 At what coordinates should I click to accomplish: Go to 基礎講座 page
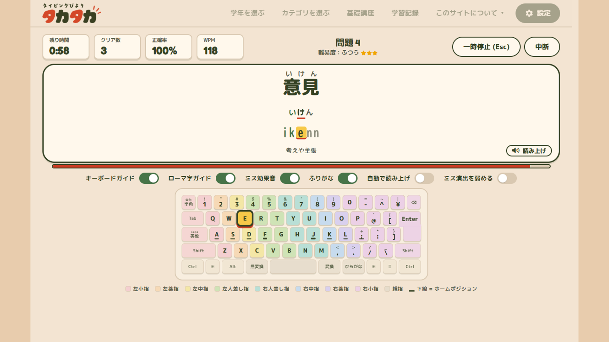coord(360,13)
